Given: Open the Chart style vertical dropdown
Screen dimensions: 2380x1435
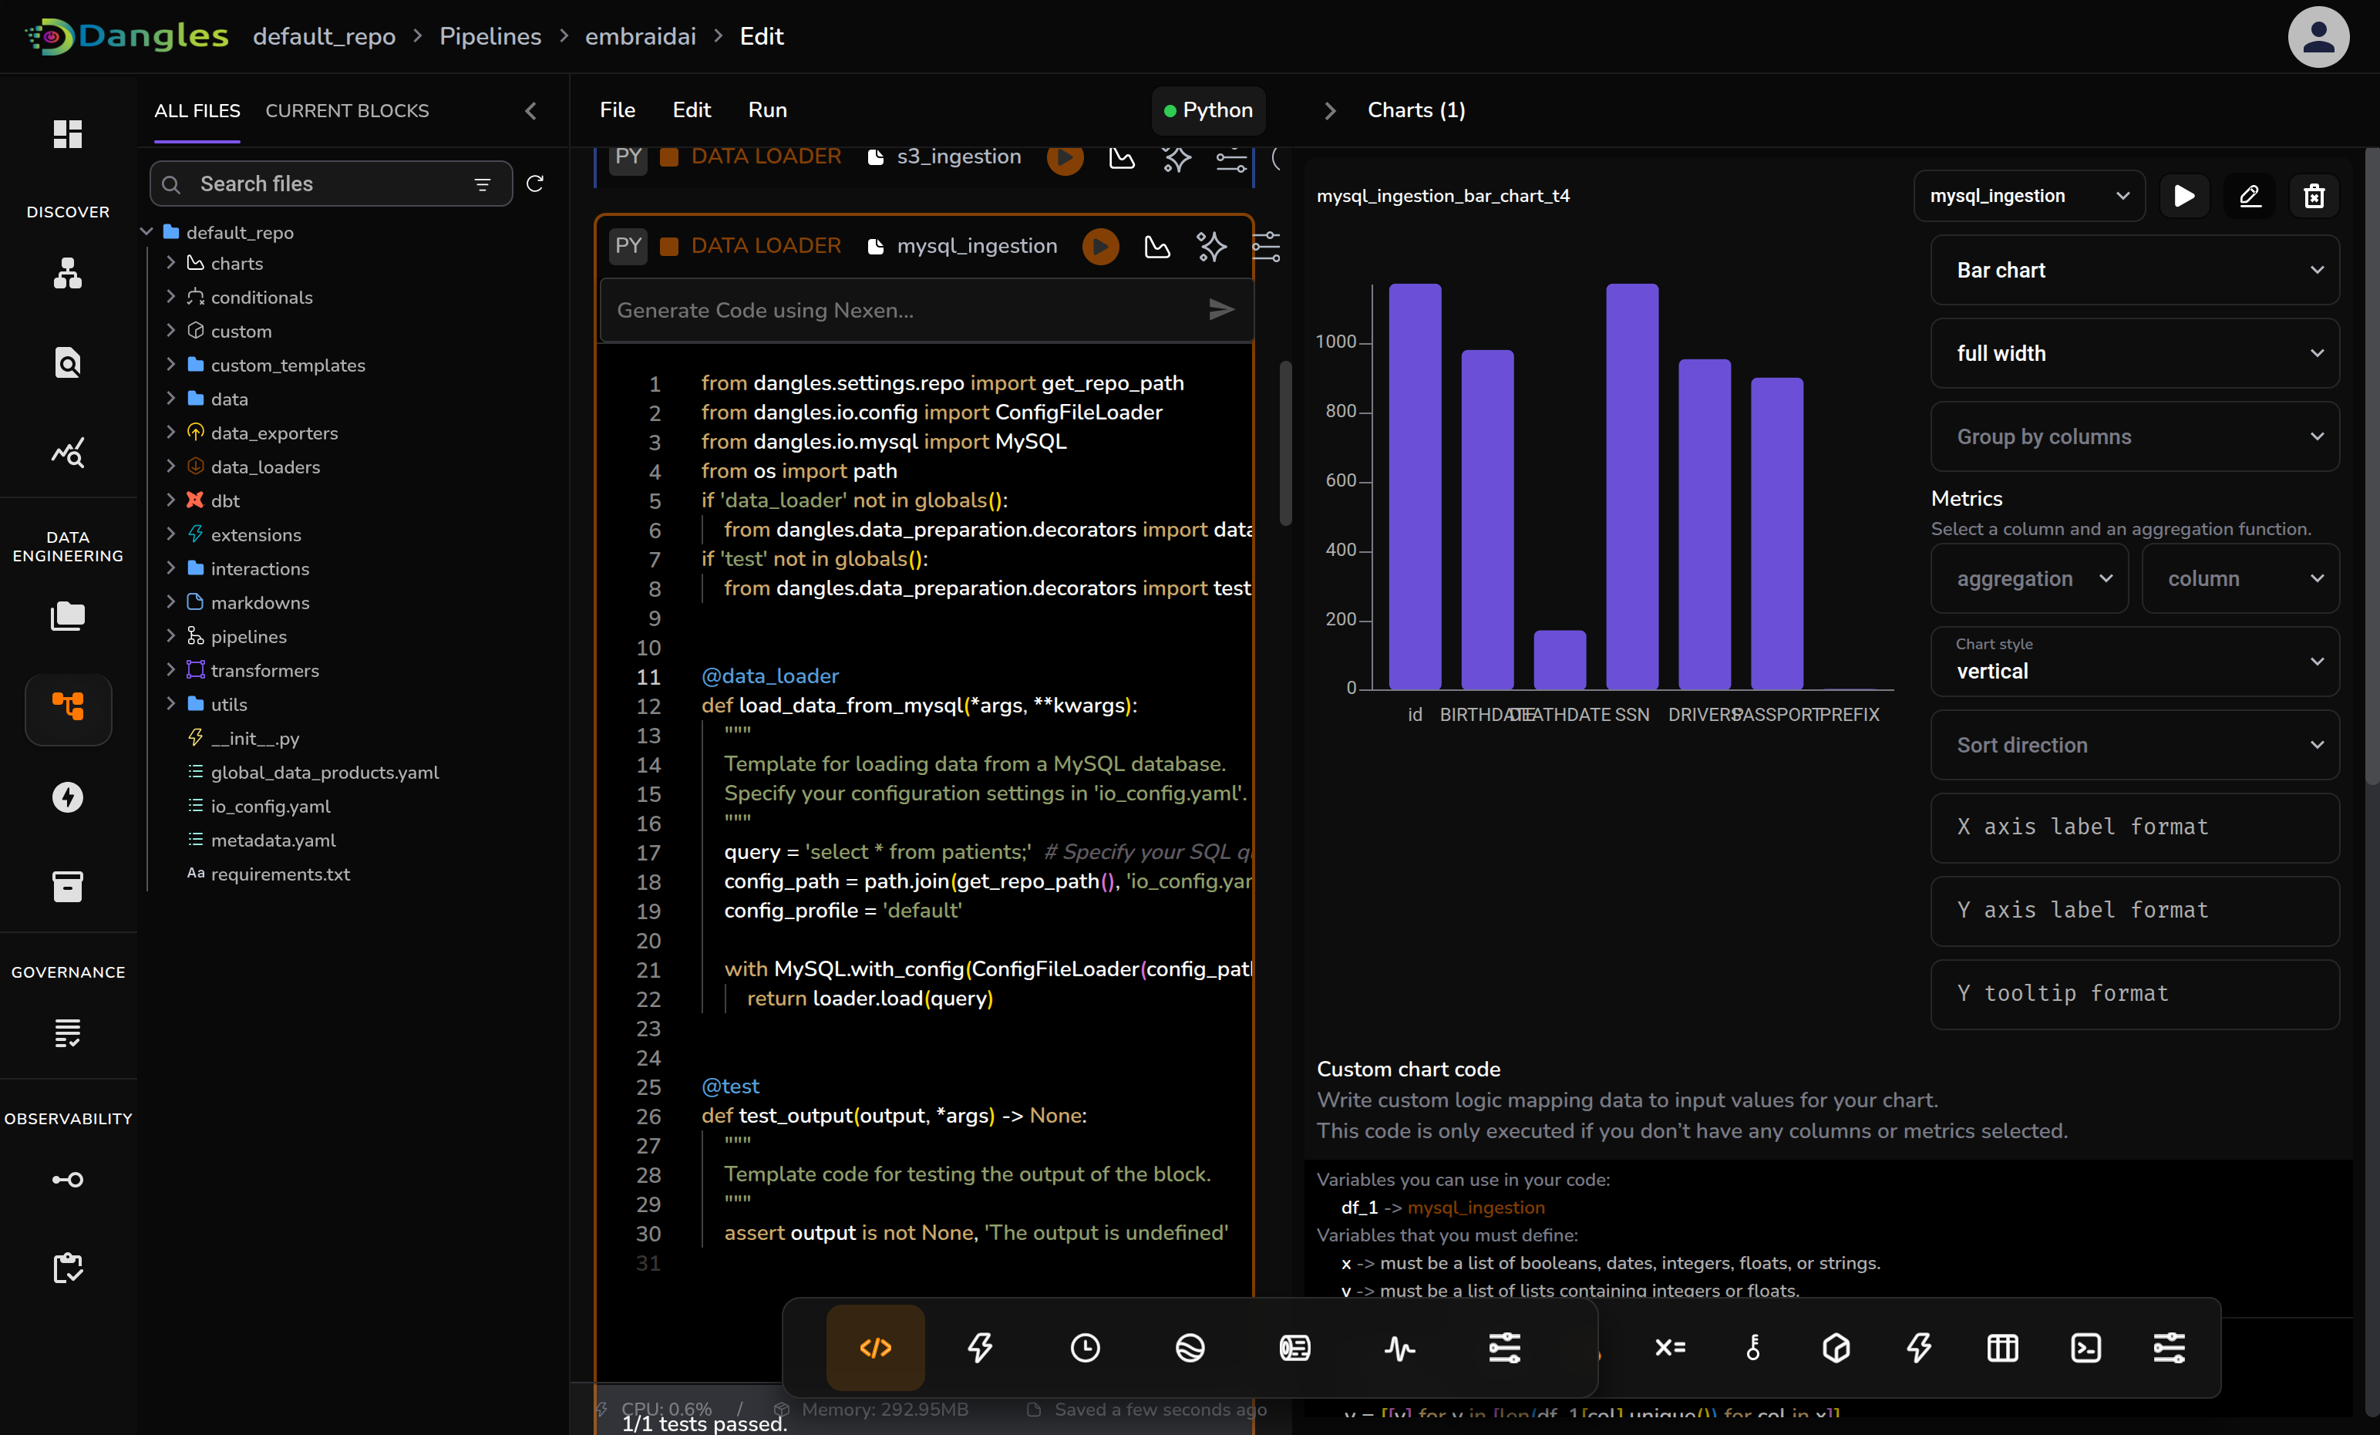Looking at the screenshot, I should pos(2134,662).
